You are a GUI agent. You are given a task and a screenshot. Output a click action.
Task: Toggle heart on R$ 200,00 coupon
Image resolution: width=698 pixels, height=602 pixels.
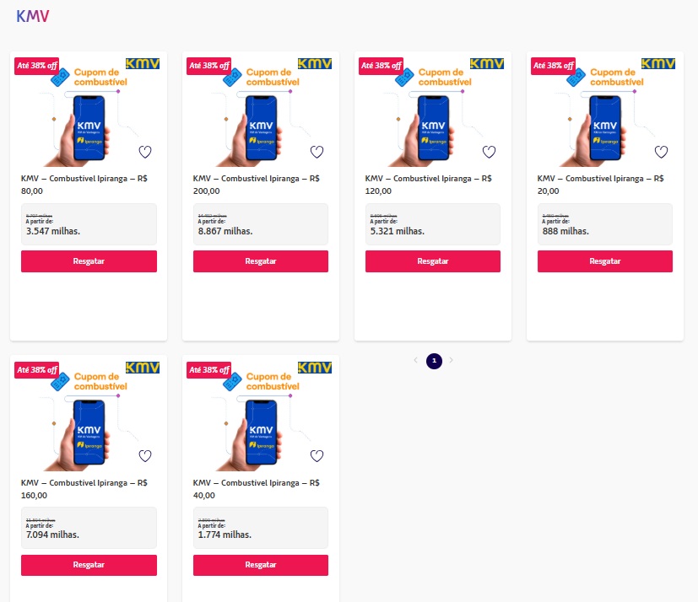click(317, 152)
